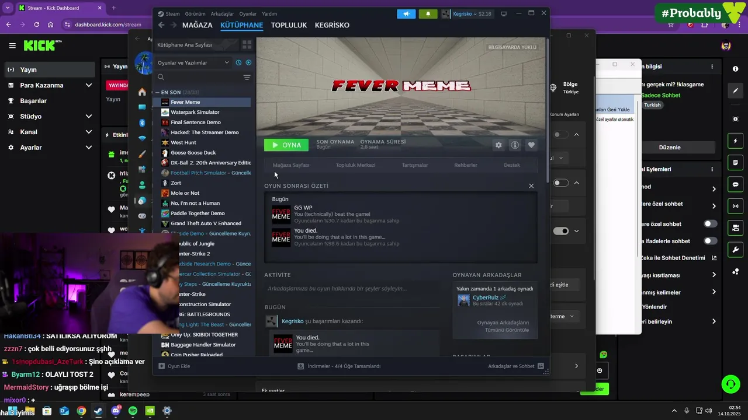Click Düzenle button in Kick panel
This screenshot has height=420, width=748.
click(x=670, y=147)
